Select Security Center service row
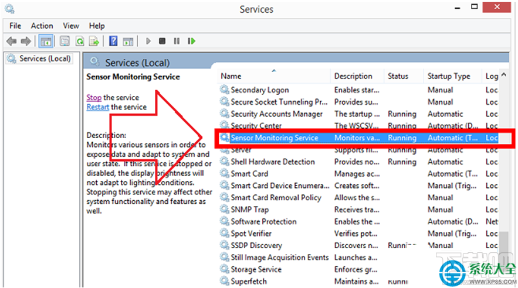This screenshot has width=518, height=288. 360,125
